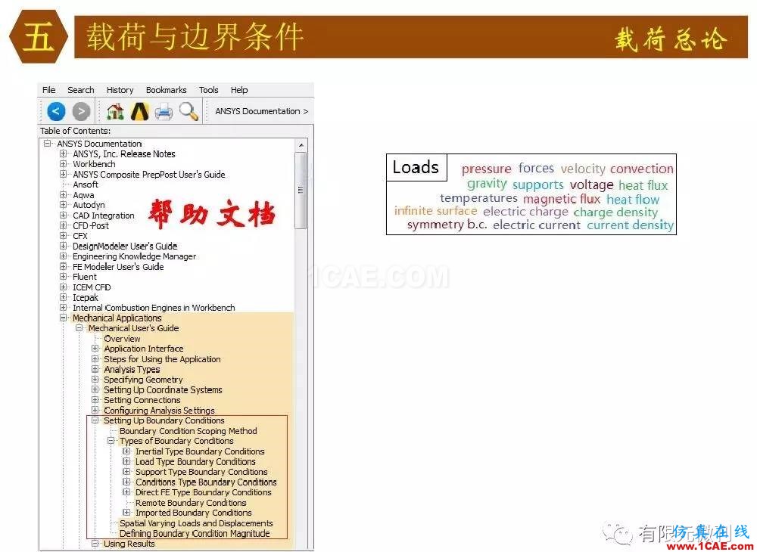Image resolution: width=757 pixels, height=552 pixels.
Task: Expand Steps for Using the Application
Action: [x=95, y=359]
